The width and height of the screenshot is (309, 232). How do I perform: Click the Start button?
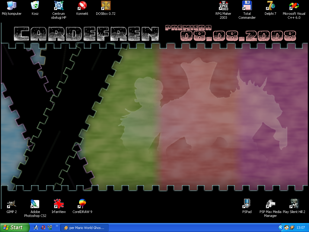(14, 227)
